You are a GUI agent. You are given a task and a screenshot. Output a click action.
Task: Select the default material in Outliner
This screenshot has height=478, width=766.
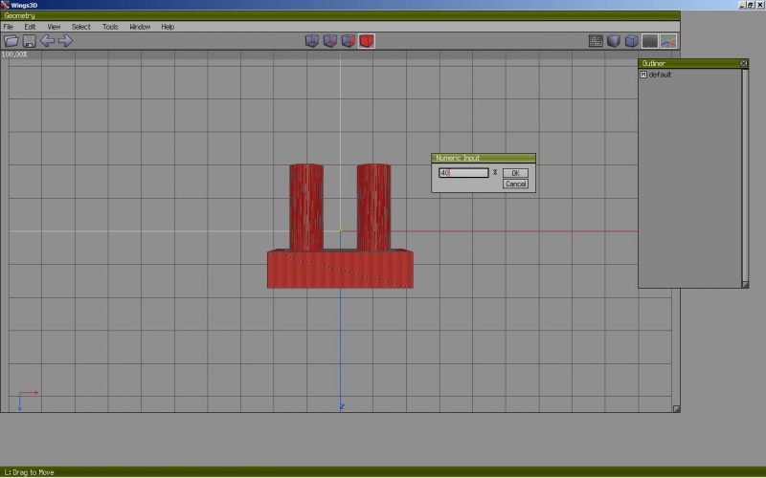(x=660, y=75)
